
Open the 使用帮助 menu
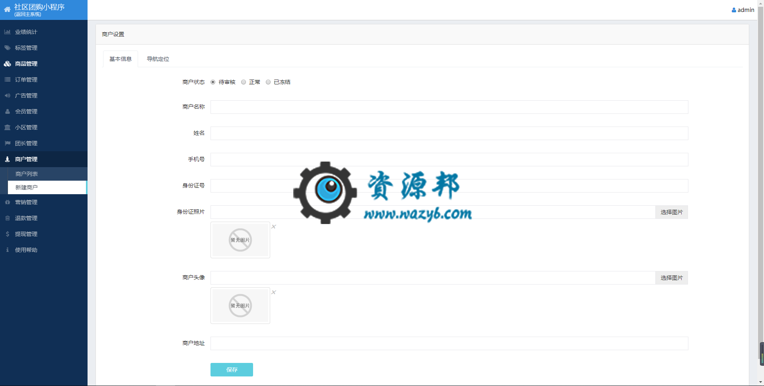[x=44, y=250]
